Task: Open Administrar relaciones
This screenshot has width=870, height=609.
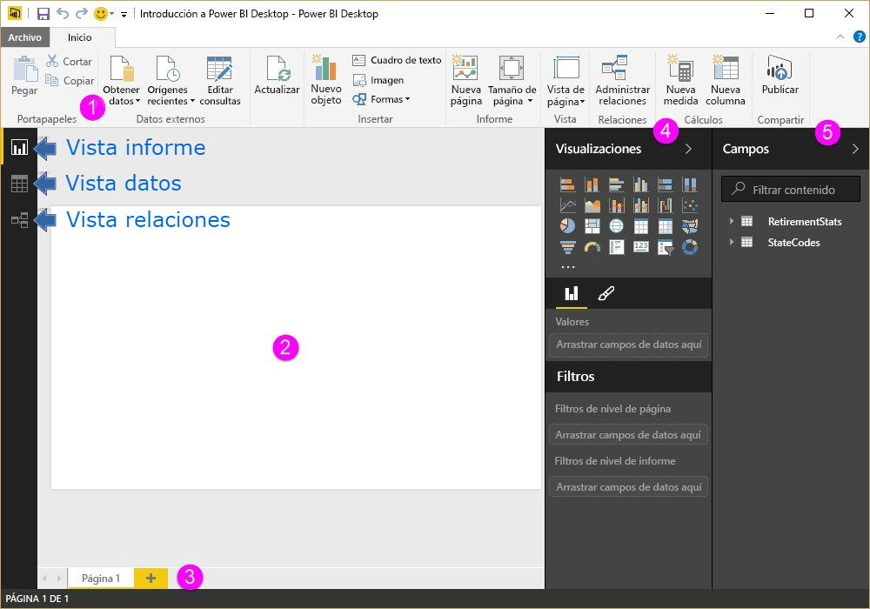Action: [x=622, y=80]
